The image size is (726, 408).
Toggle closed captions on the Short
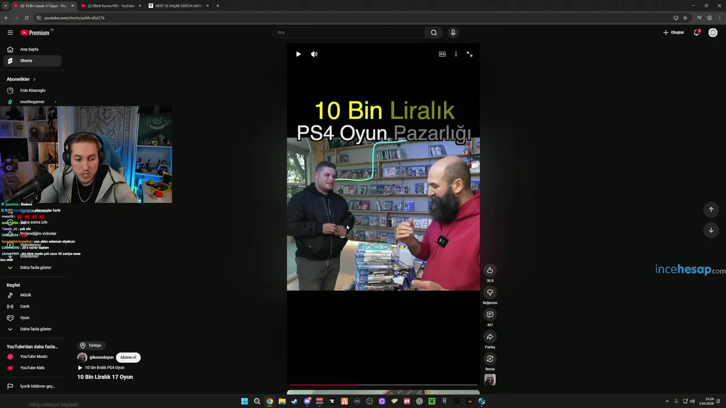[442, 54]
